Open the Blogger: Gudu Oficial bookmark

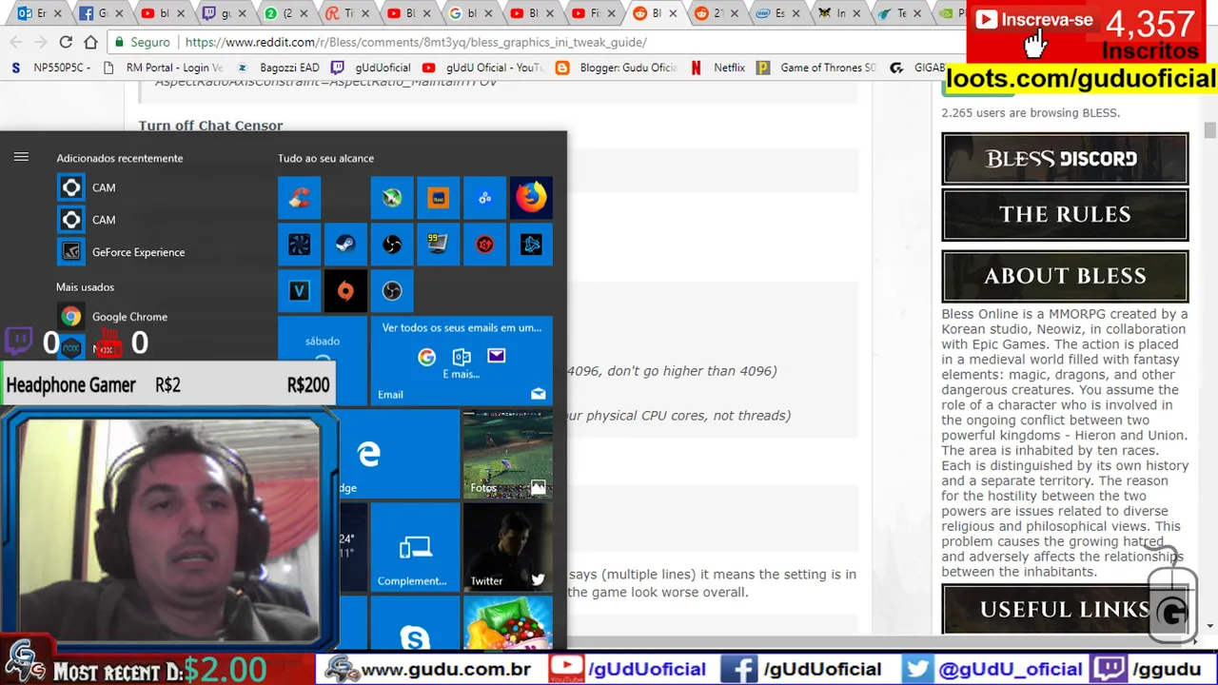click(617, 68)
